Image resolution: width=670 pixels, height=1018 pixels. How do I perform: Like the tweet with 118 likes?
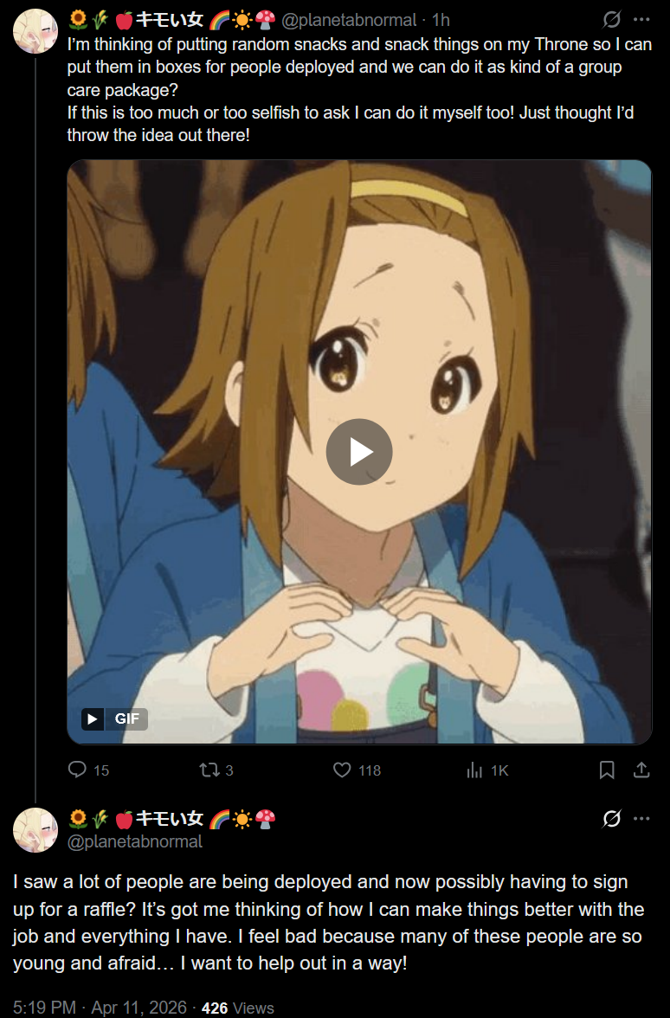[357, 770]
